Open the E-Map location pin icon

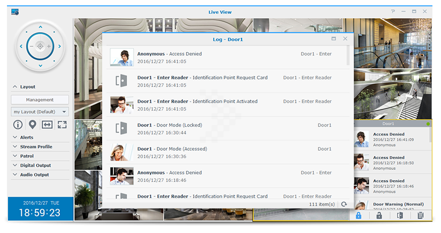33,125
